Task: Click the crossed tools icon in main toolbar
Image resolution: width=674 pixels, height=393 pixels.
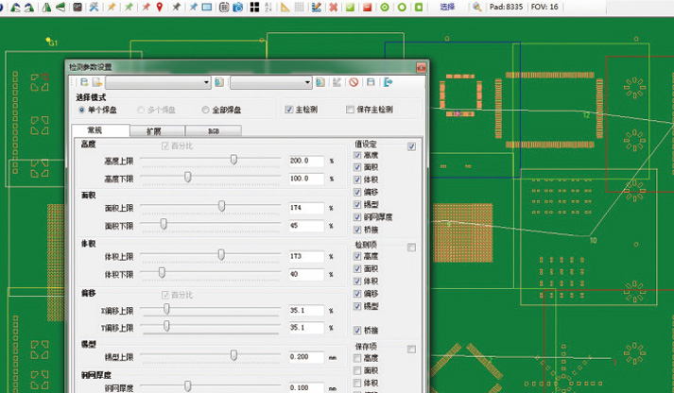Action: [x=93, y=7]
